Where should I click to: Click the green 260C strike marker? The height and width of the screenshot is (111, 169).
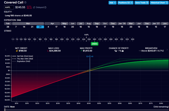point(94,44)
